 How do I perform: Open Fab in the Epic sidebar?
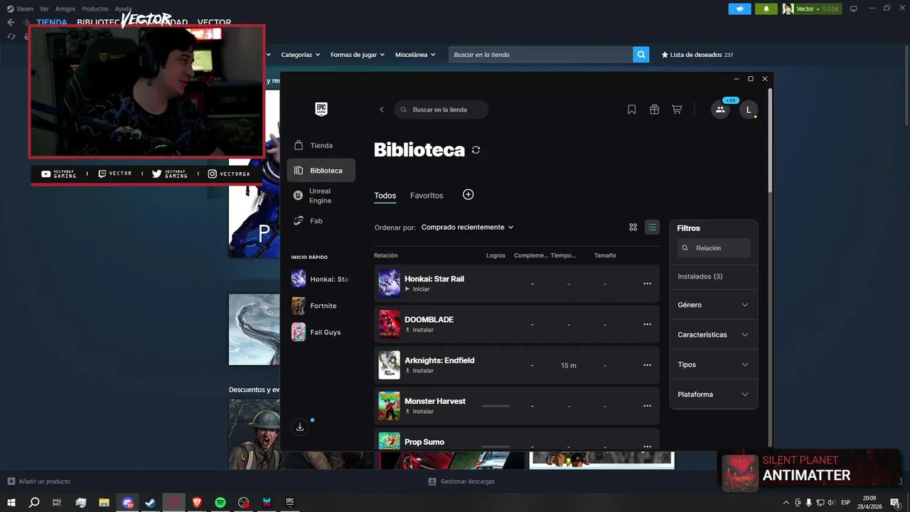point(321,220)
